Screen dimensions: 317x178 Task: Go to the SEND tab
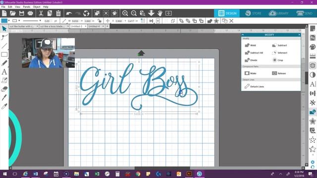(x=305, y=13)
